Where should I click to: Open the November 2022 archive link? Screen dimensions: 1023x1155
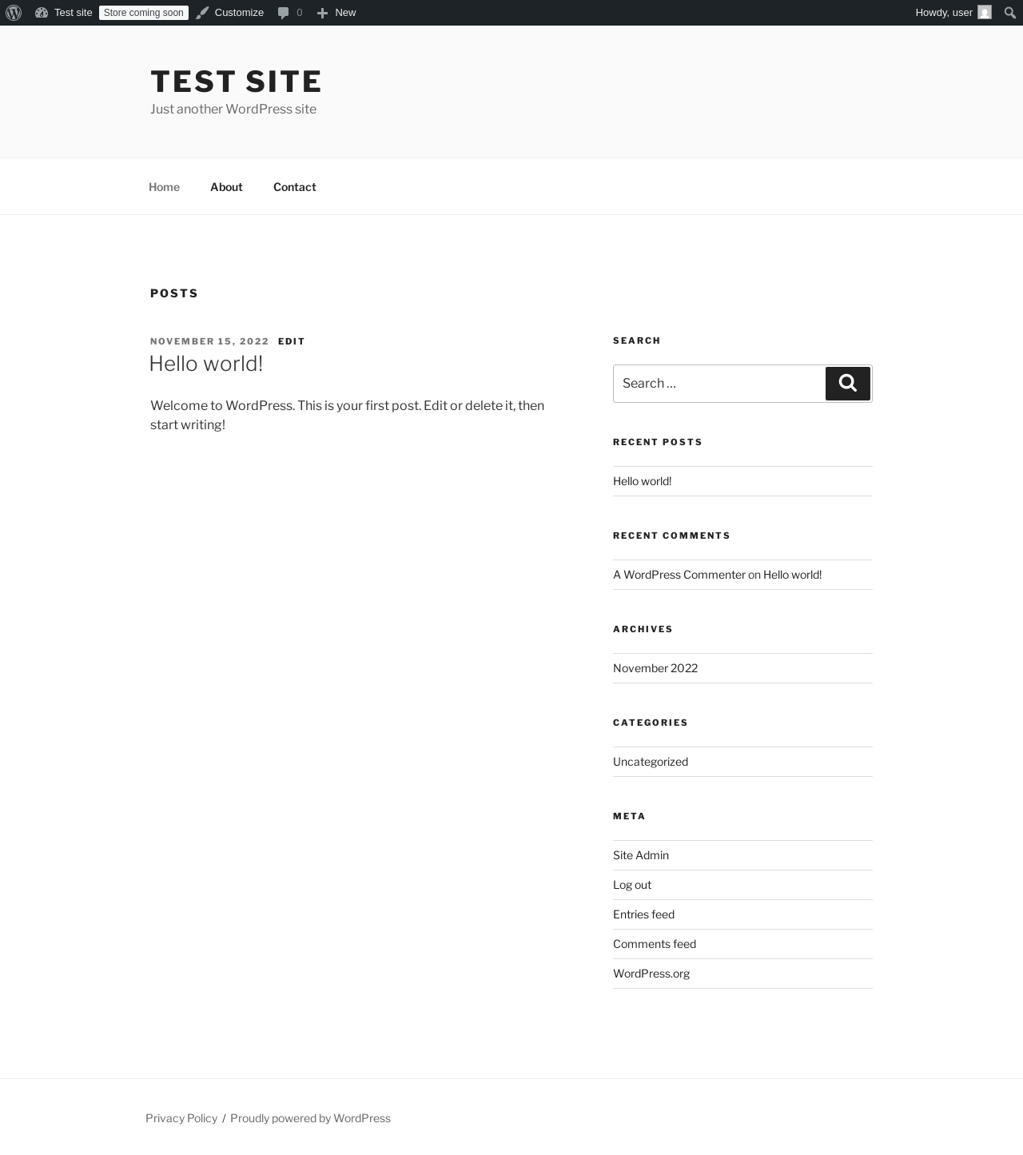click(655, 668)
